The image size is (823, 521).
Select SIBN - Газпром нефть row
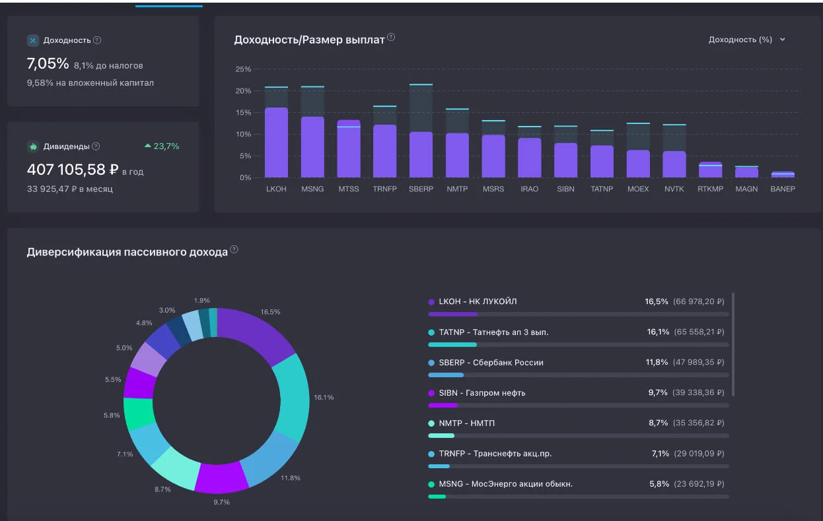[x=579, y=398]
